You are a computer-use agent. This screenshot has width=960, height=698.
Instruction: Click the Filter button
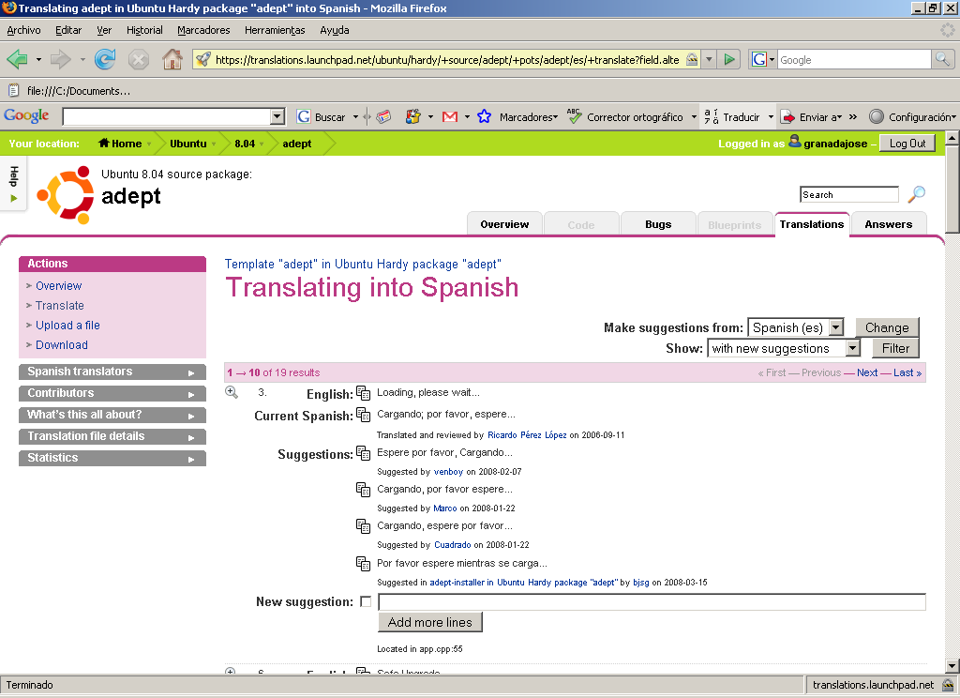tap(895, 349)
